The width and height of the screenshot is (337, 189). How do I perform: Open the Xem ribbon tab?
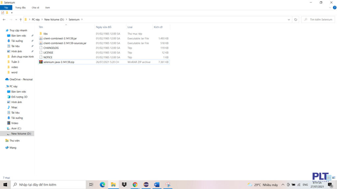pos(47,7)
